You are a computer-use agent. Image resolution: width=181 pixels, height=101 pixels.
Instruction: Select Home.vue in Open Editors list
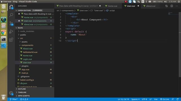tap(35, 17)
